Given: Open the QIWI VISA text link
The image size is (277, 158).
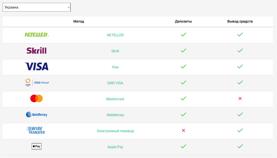Looking at the screenshot, I should click(x=115, y=83).
